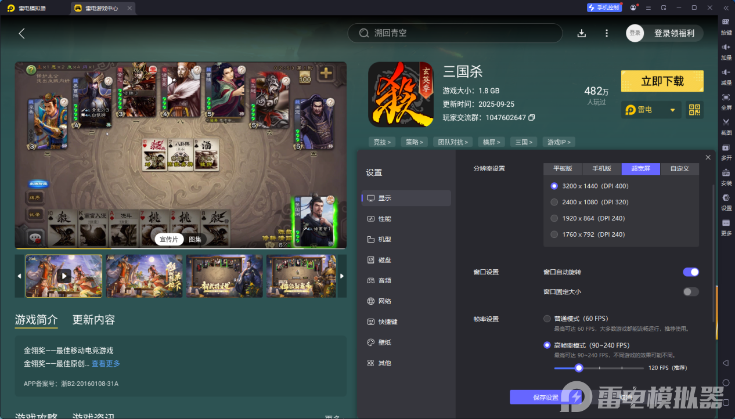Disable 窗口自动旋转 auto-rotation
The image size is (735, 419).
pos(691,271)
